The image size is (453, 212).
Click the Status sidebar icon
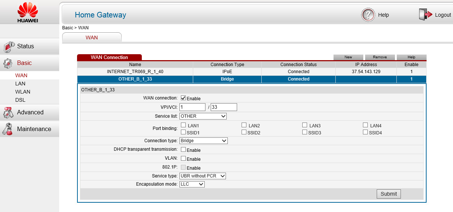point(9,47)
